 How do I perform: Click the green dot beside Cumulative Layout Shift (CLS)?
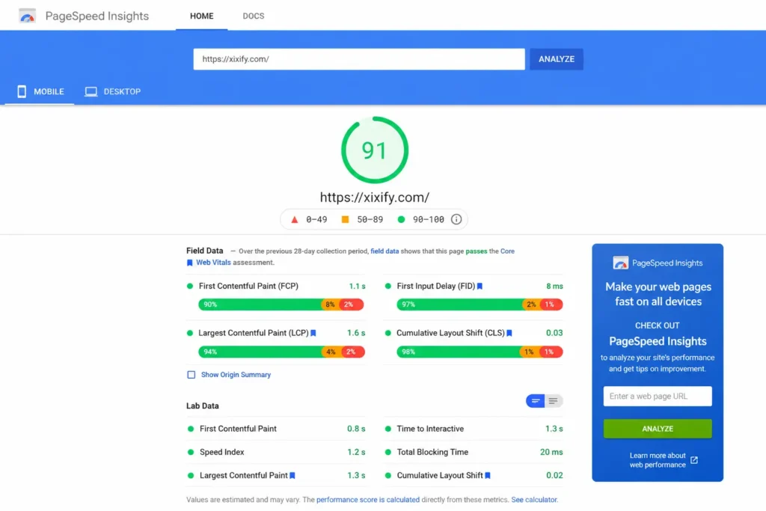388,333
